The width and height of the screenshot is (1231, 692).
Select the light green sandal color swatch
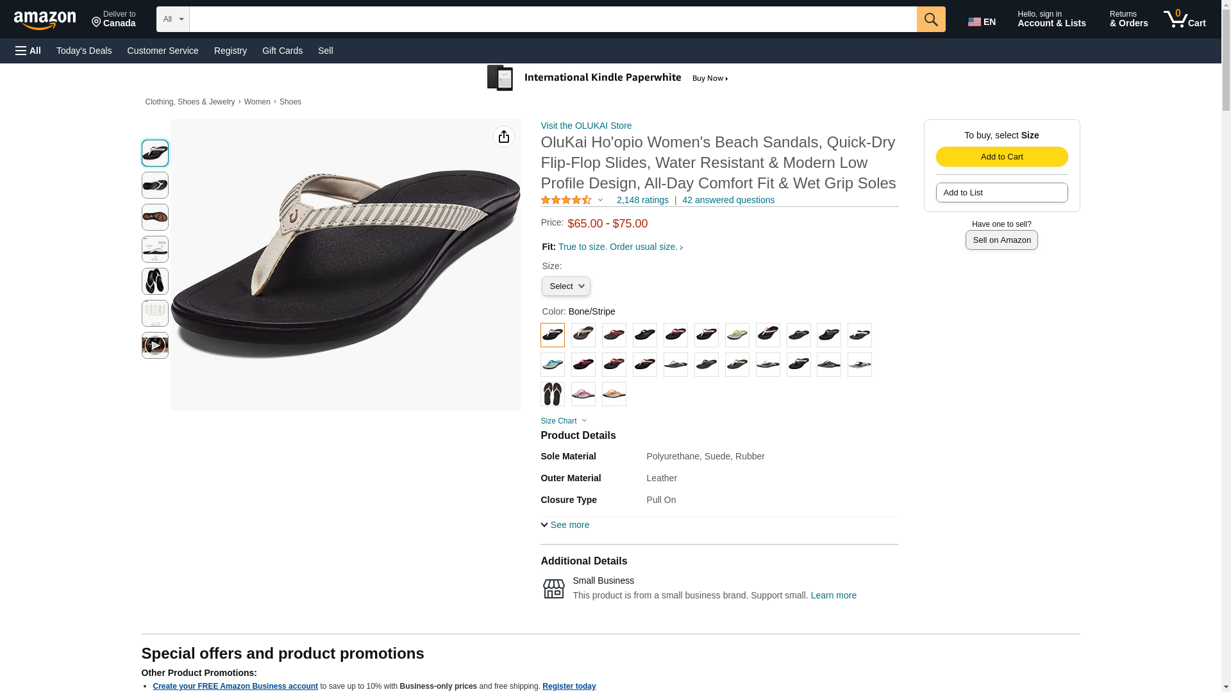pyautogui.click(x=737, y=335)
